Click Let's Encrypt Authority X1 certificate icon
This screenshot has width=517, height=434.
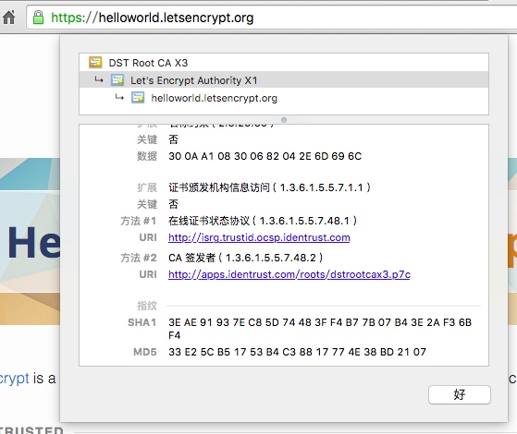pyautogui.click(x=117, y=80)
